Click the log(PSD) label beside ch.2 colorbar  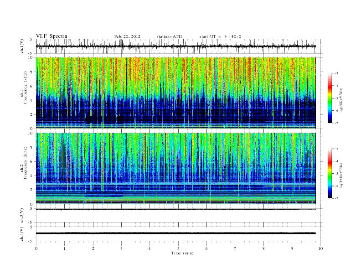[x=340, y=174]
